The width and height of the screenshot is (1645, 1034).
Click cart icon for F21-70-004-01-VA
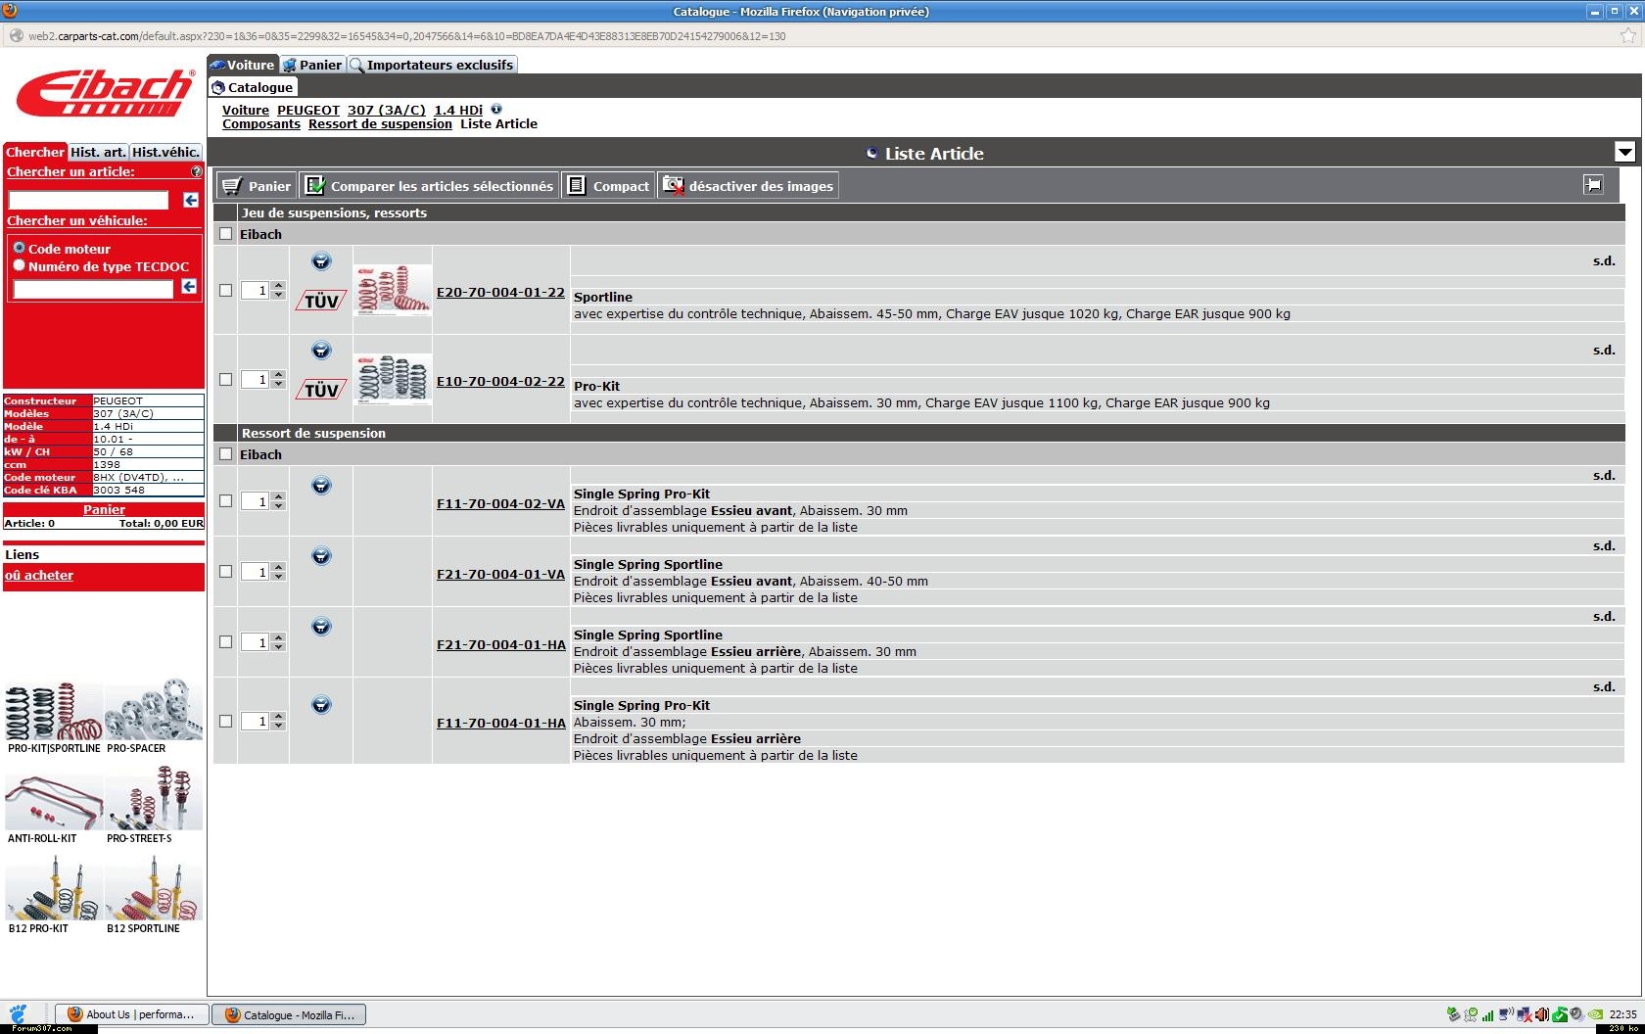pyautogui.click(x=321, y=556)
